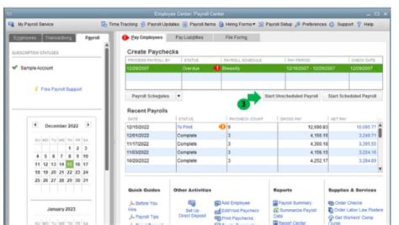Open Free Payroll Support link
The width and height of the screenshot is (399, 225).
61,89
